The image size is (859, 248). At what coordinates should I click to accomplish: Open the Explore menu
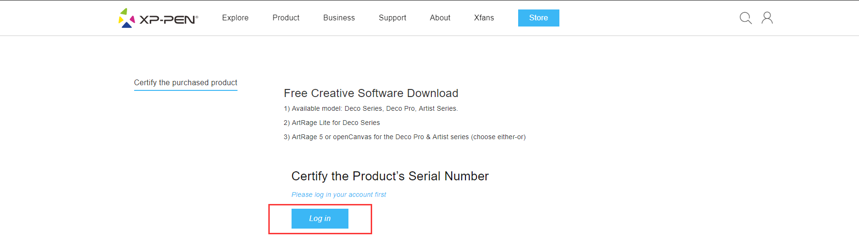[x=235, y=18]
